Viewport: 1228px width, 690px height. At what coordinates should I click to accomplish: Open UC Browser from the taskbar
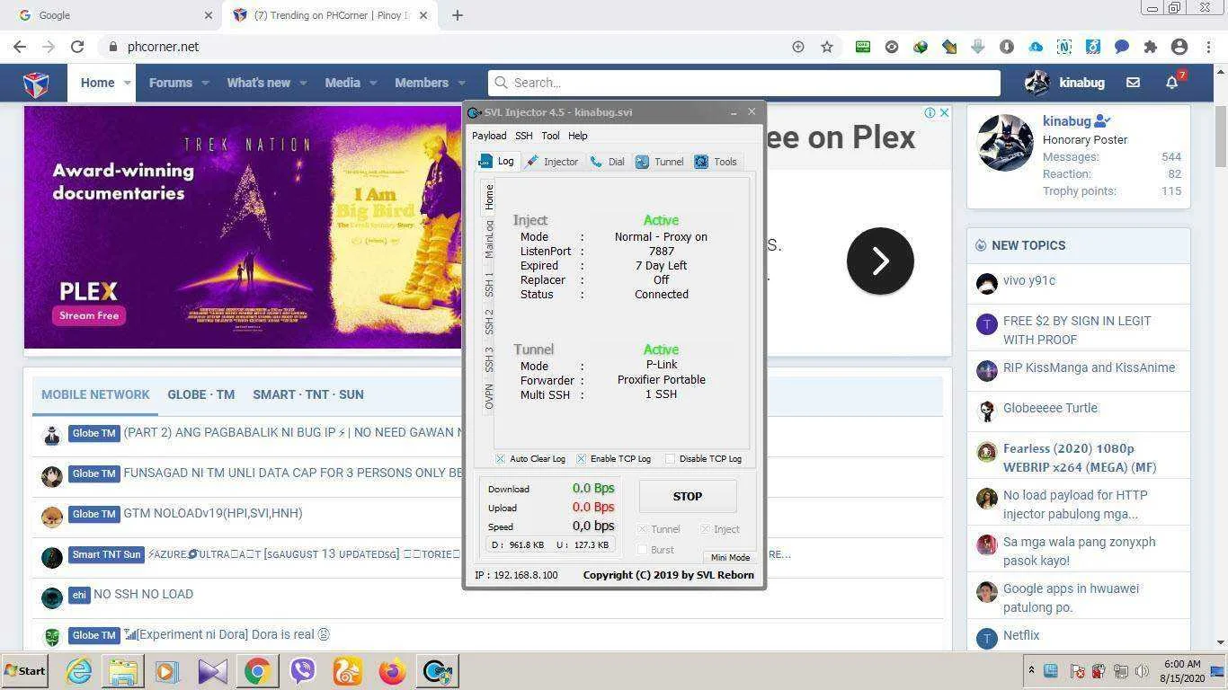tap(348, 671)
